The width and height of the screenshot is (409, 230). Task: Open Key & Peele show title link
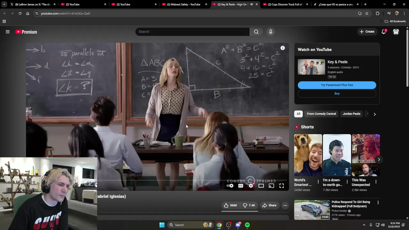(337, 62)
